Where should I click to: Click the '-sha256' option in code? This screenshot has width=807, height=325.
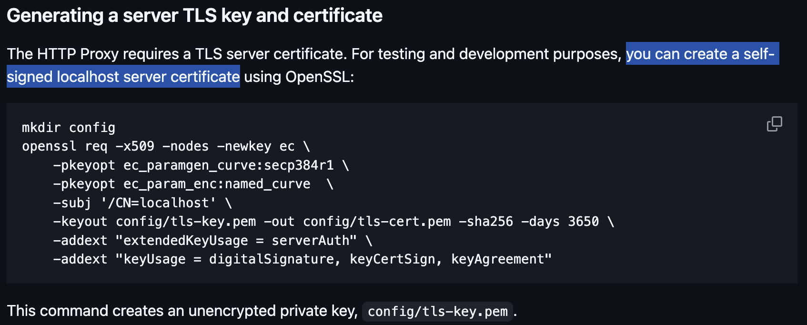tap(486, 222)
